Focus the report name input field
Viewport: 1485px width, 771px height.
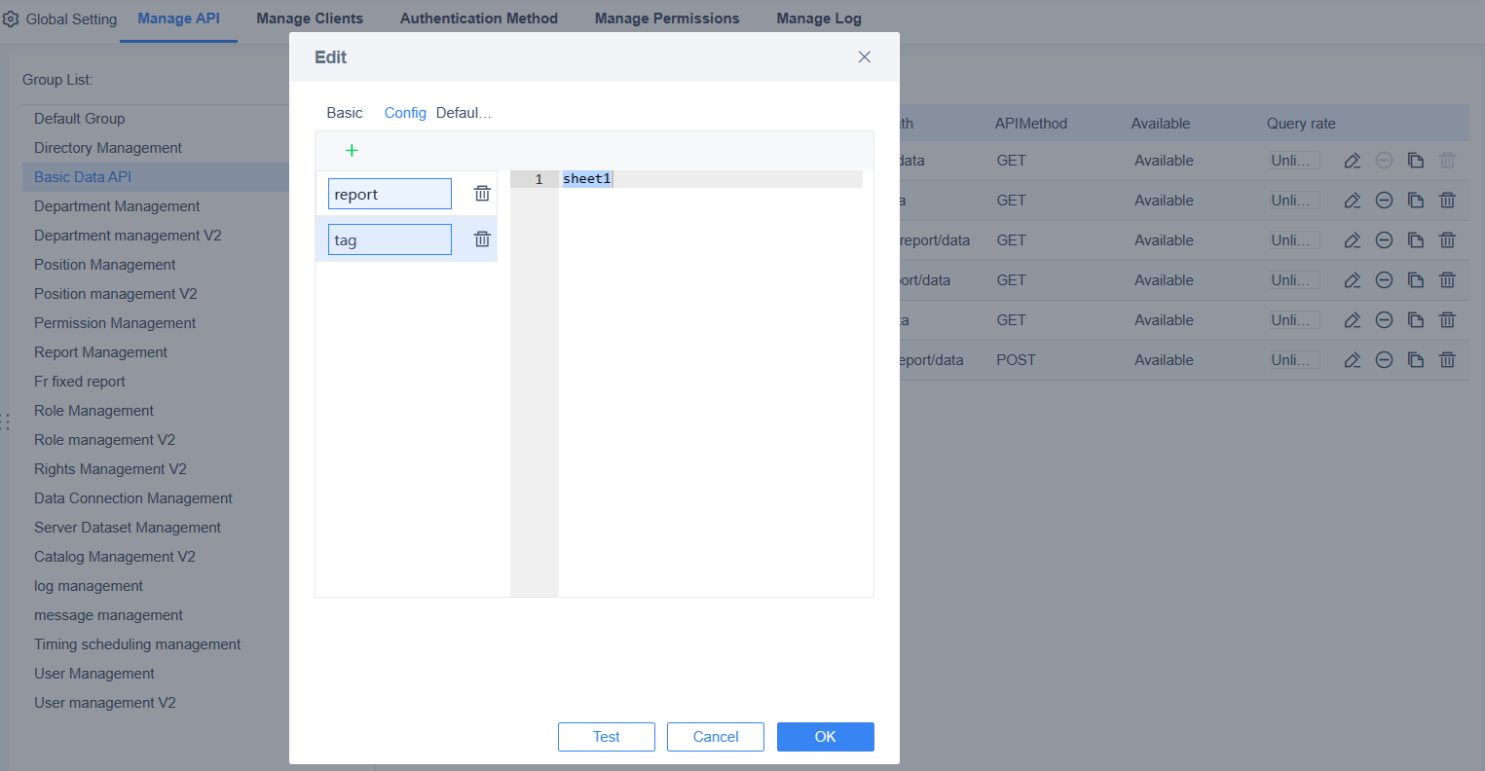[390, 194]
